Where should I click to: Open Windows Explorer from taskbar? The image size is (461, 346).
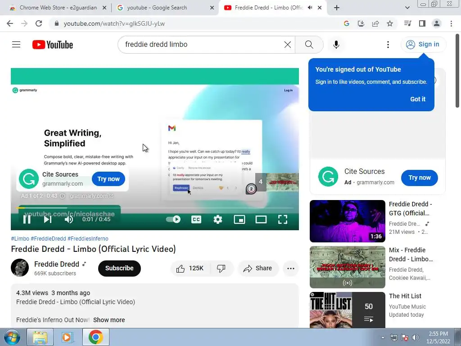pyautogui.click(x=40, y=337)
